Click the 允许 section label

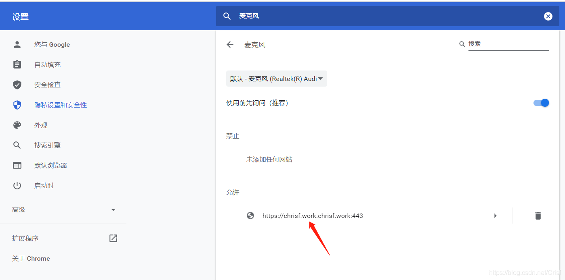click(233, 193)
